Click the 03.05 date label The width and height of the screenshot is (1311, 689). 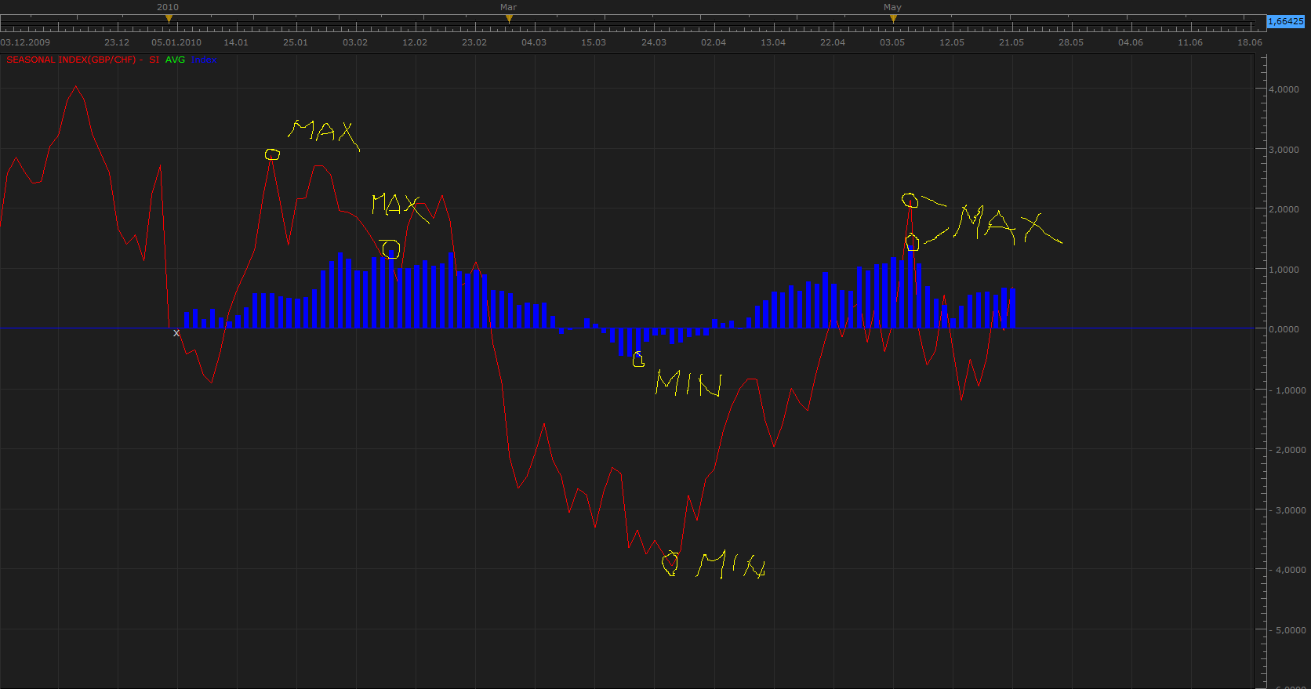pos(892,42)
